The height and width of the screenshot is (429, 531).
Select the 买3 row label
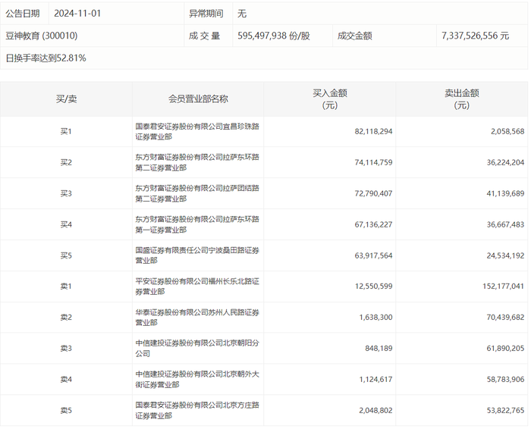[x=66, y=194]
